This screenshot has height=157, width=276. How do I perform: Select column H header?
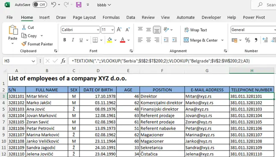point(252,71)
